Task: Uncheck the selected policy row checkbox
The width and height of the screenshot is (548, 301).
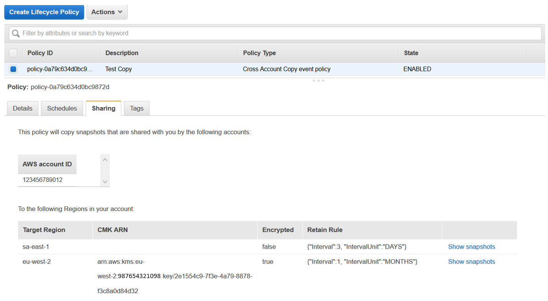Action: pos(13,68)
